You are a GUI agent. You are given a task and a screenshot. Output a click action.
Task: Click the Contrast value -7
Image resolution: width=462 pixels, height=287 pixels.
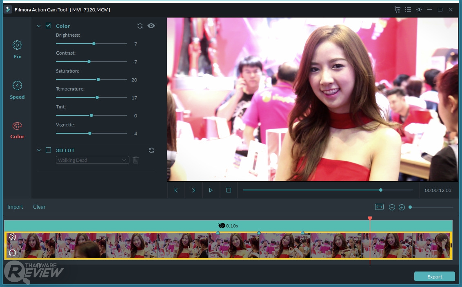(x=135, y=62)
